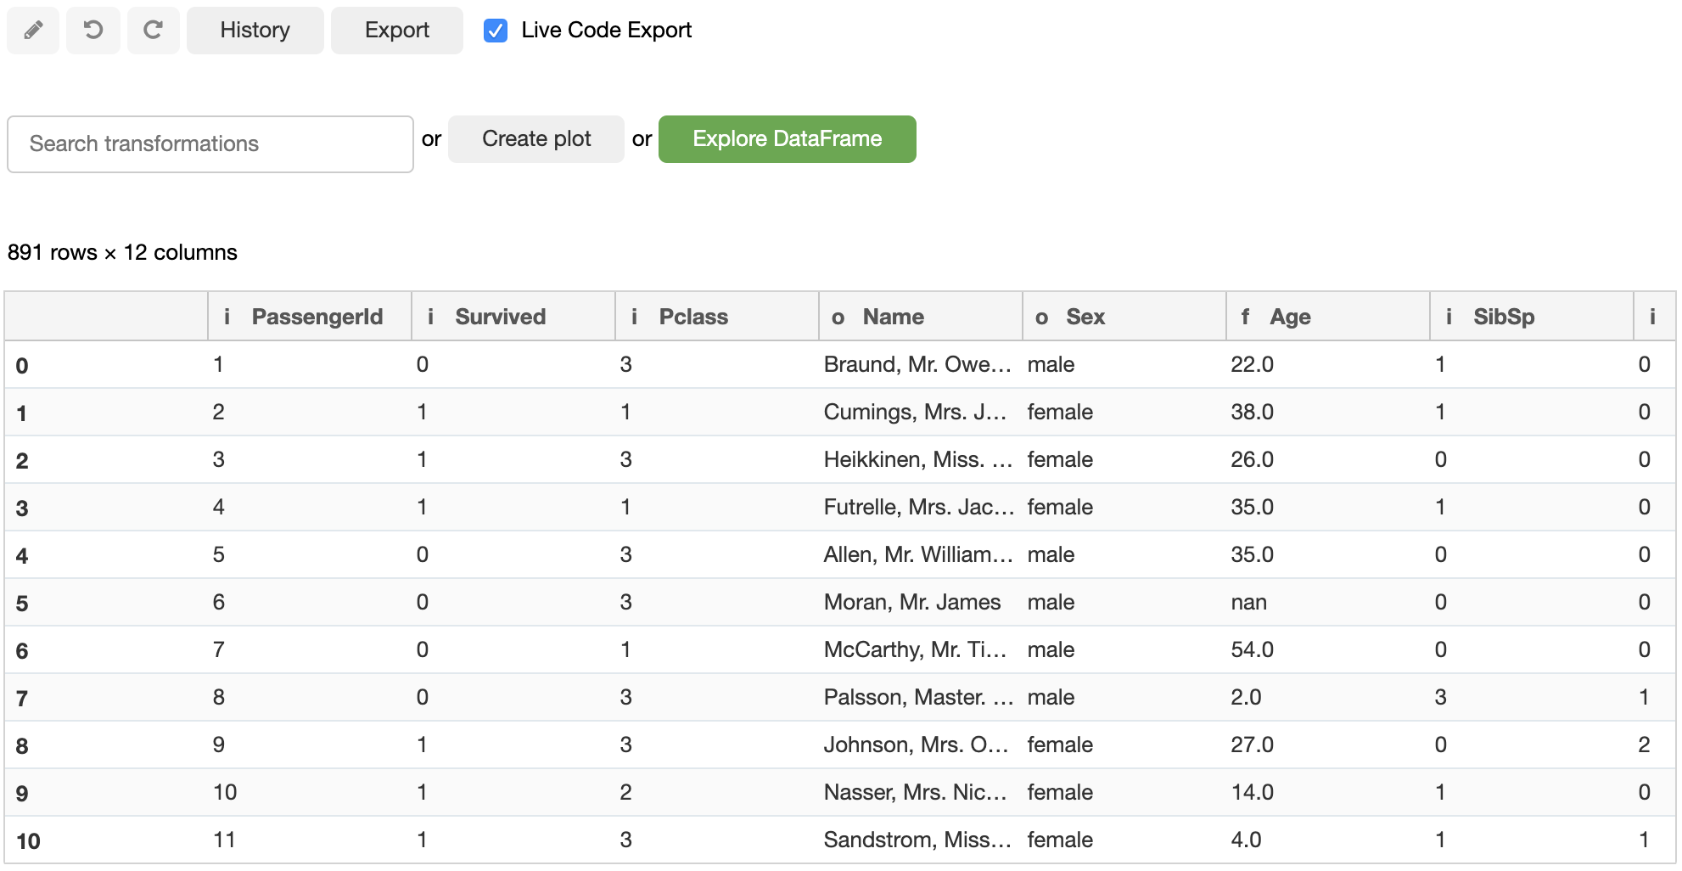This screenshot has height=871, width=1682.
Task: Click the Age value 26.0
Action: point(1253,460)
